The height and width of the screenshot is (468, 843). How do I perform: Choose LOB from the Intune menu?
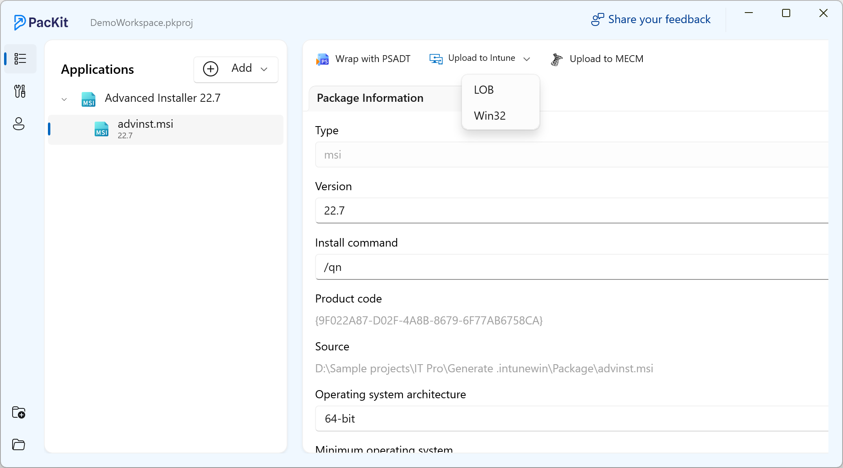[x=500, y=90]
